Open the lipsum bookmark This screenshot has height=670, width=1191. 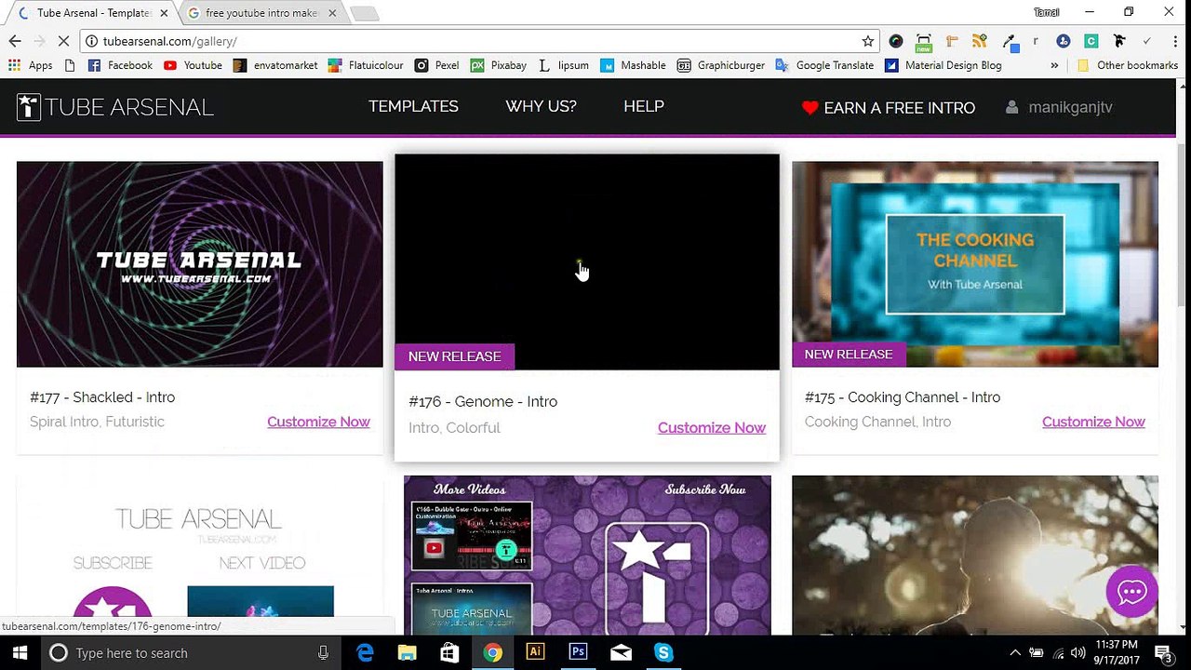(563, 65)
